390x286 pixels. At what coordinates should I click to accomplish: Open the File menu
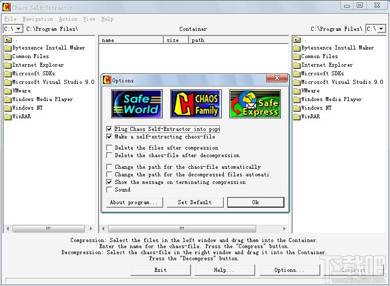tap(11, 19)
